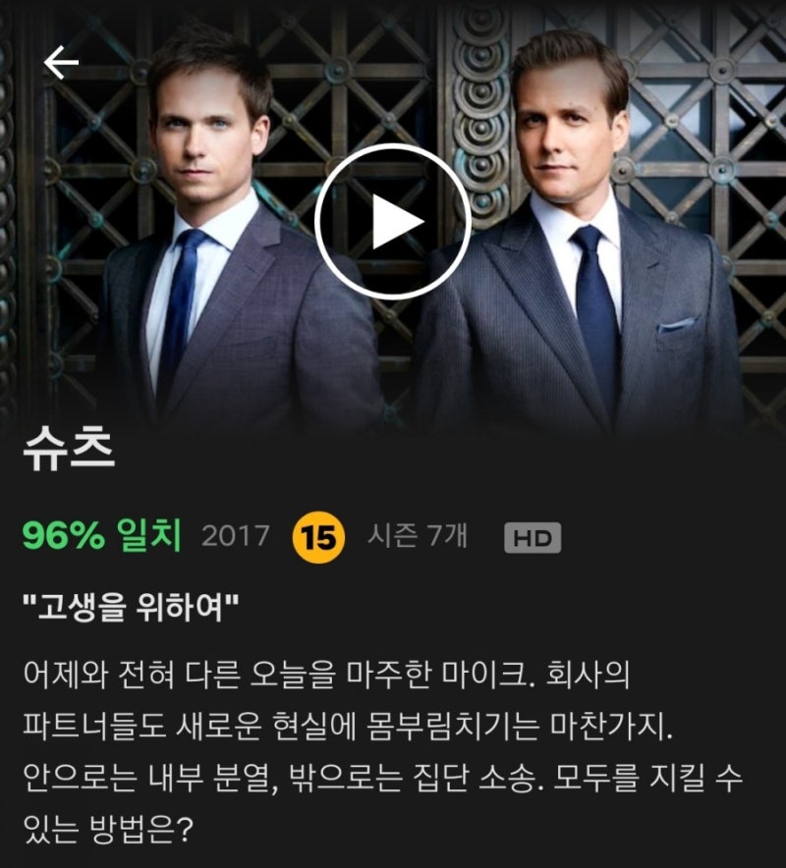Play the 슈츠 trailer with the circular play button

tap(393, 222)
